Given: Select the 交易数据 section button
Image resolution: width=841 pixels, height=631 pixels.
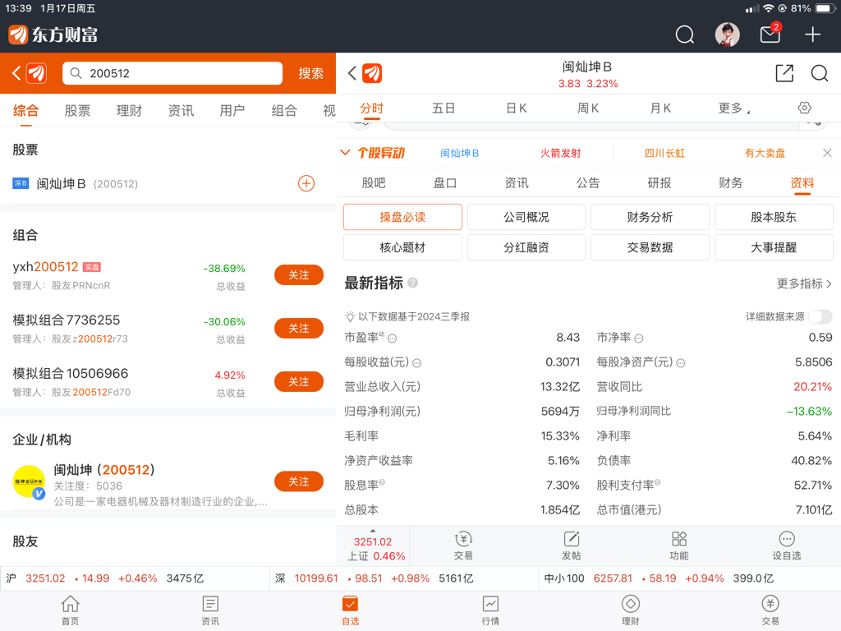Looking at the screenshot, I should click(650, 247).
